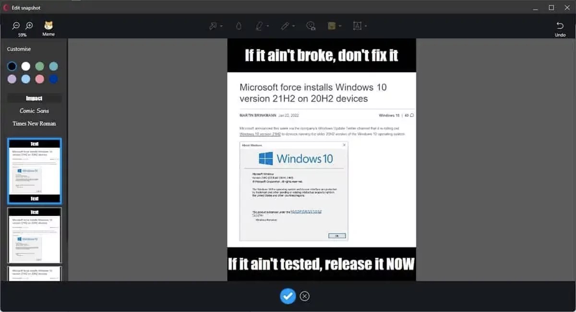The image size is (576, 312).
Task: Choose the Times New Roman font
Action: point(34,123)
